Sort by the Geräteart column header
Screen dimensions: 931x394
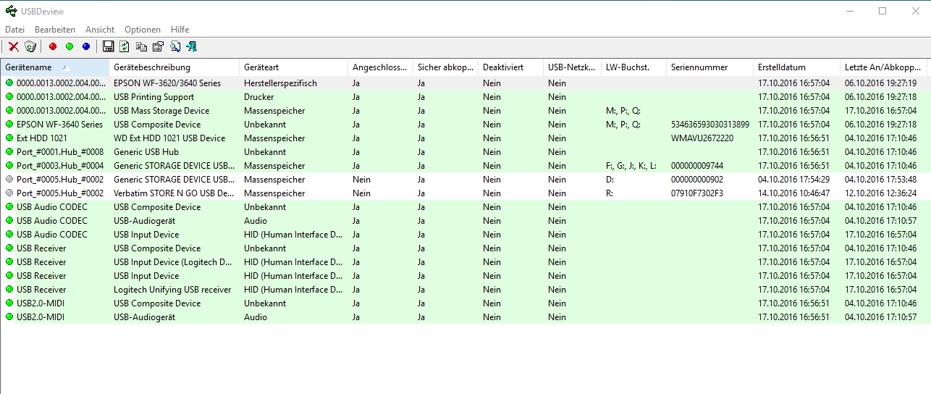(x=293, y=67)
